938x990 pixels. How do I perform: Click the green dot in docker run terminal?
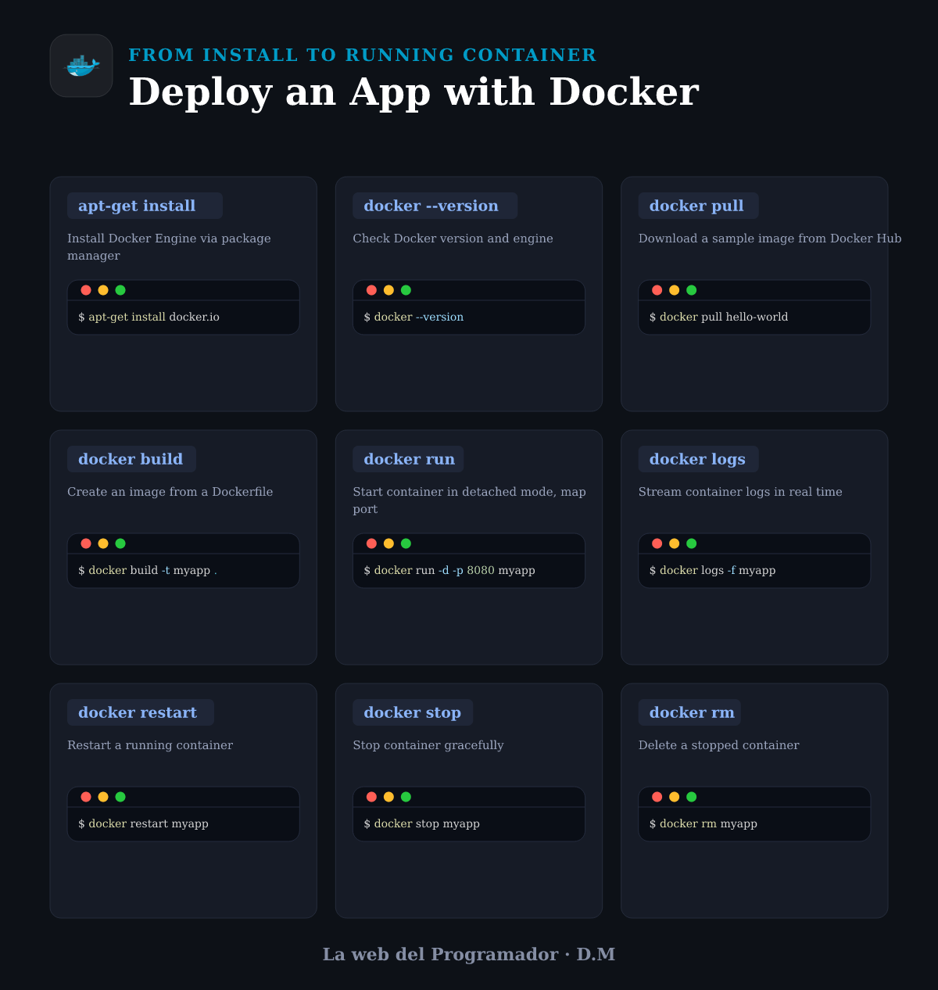(x=406, y=543)
